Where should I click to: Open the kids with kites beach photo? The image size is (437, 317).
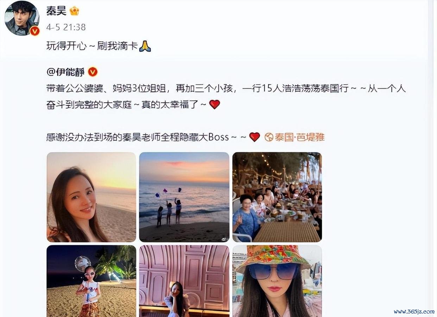tap(184, 197)
